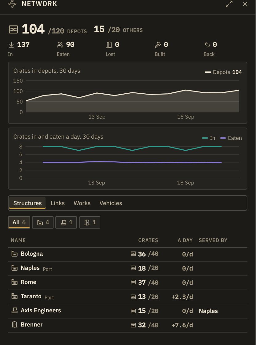The width and height of the screenshot is (256, 345).
Task: Click the +7.6/d rate for Brenner
Action: [x=182, y=325]
